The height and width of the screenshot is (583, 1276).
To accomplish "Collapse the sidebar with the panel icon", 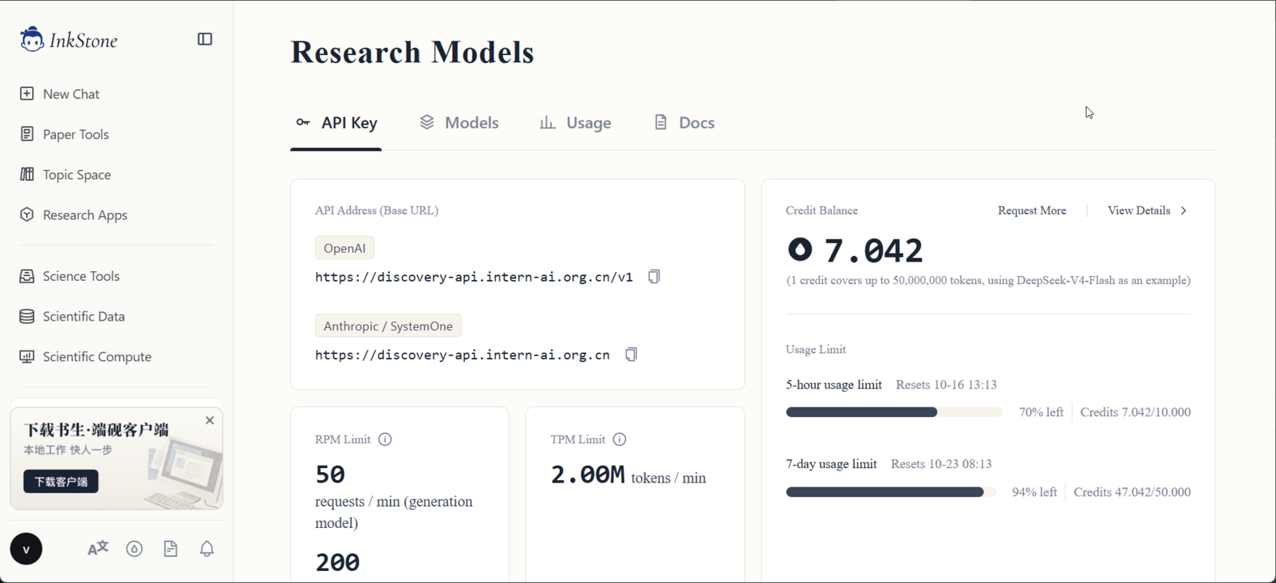I will 205,39.
